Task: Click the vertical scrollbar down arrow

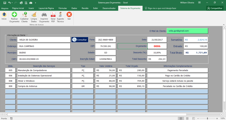Action: point(224,111)
